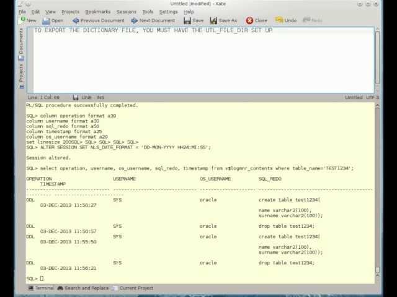
Task: Click the OS_USERNAME column header
Action: point(215,179)
